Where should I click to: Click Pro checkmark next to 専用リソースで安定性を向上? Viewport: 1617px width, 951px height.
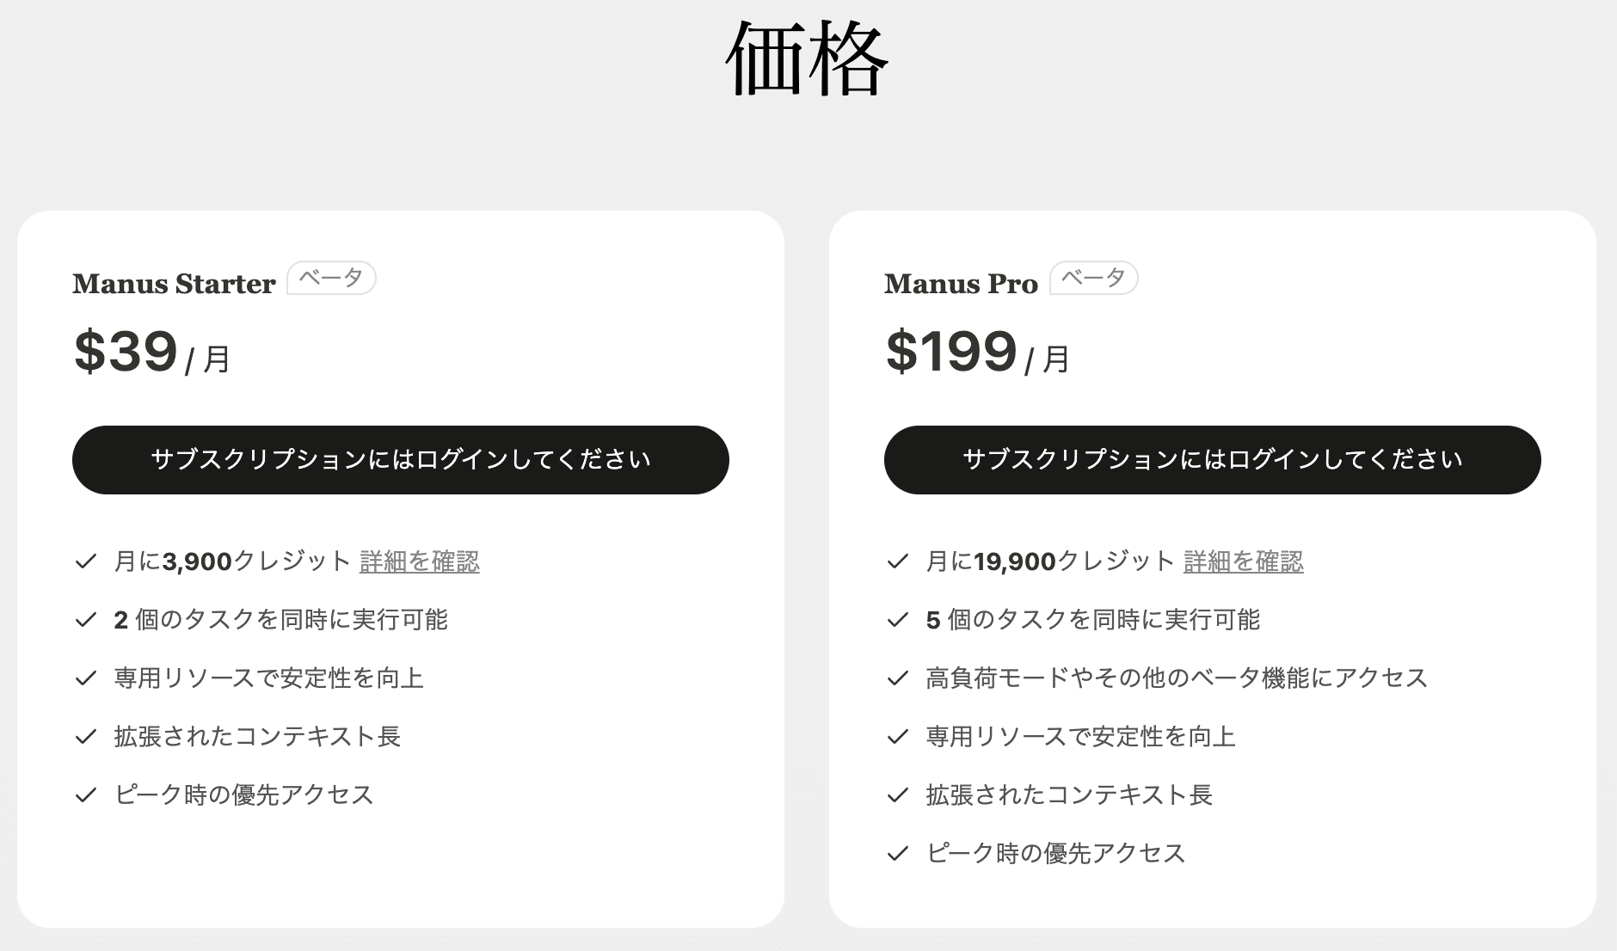click(898, 737)
